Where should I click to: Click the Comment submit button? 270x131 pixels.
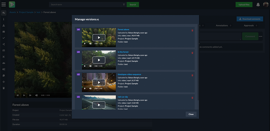250,36
